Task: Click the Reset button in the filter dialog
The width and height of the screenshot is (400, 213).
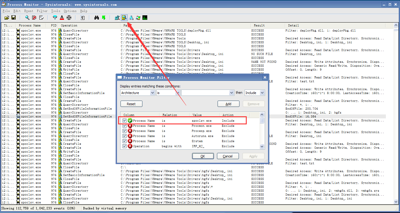Action: (x=131, y=104)
